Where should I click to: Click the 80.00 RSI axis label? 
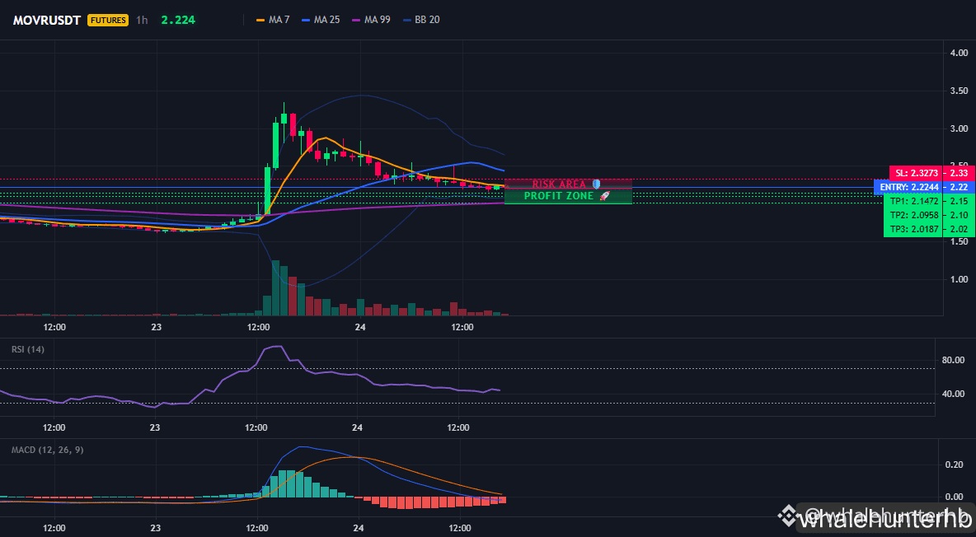coord(953,360)
